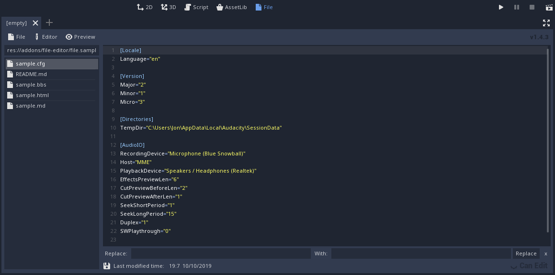Open README.md from the file list

(52, 74)
